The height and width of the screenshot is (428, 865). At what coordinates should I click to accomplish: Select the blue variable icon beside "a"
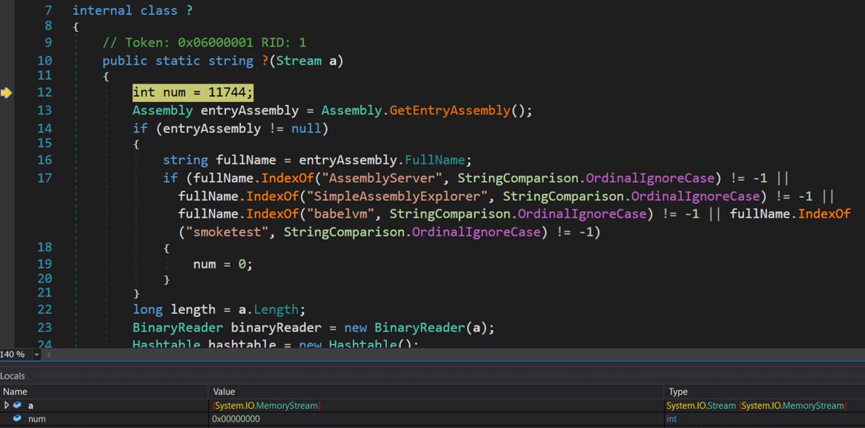[17, 405]
